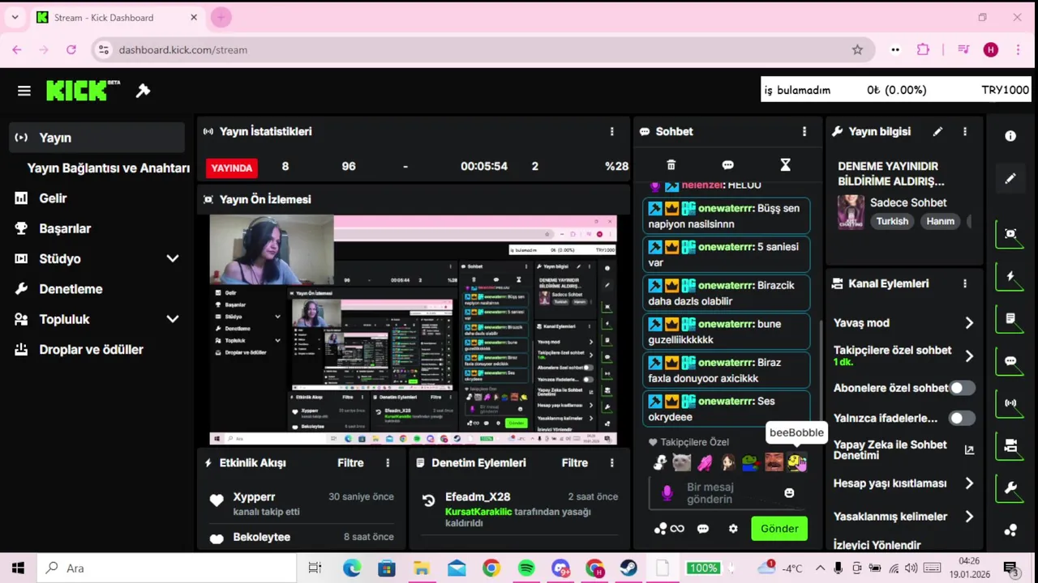Pick the beeBobble emote
The width and height of the screenshot is (1038, 583).
pos(797,462)
